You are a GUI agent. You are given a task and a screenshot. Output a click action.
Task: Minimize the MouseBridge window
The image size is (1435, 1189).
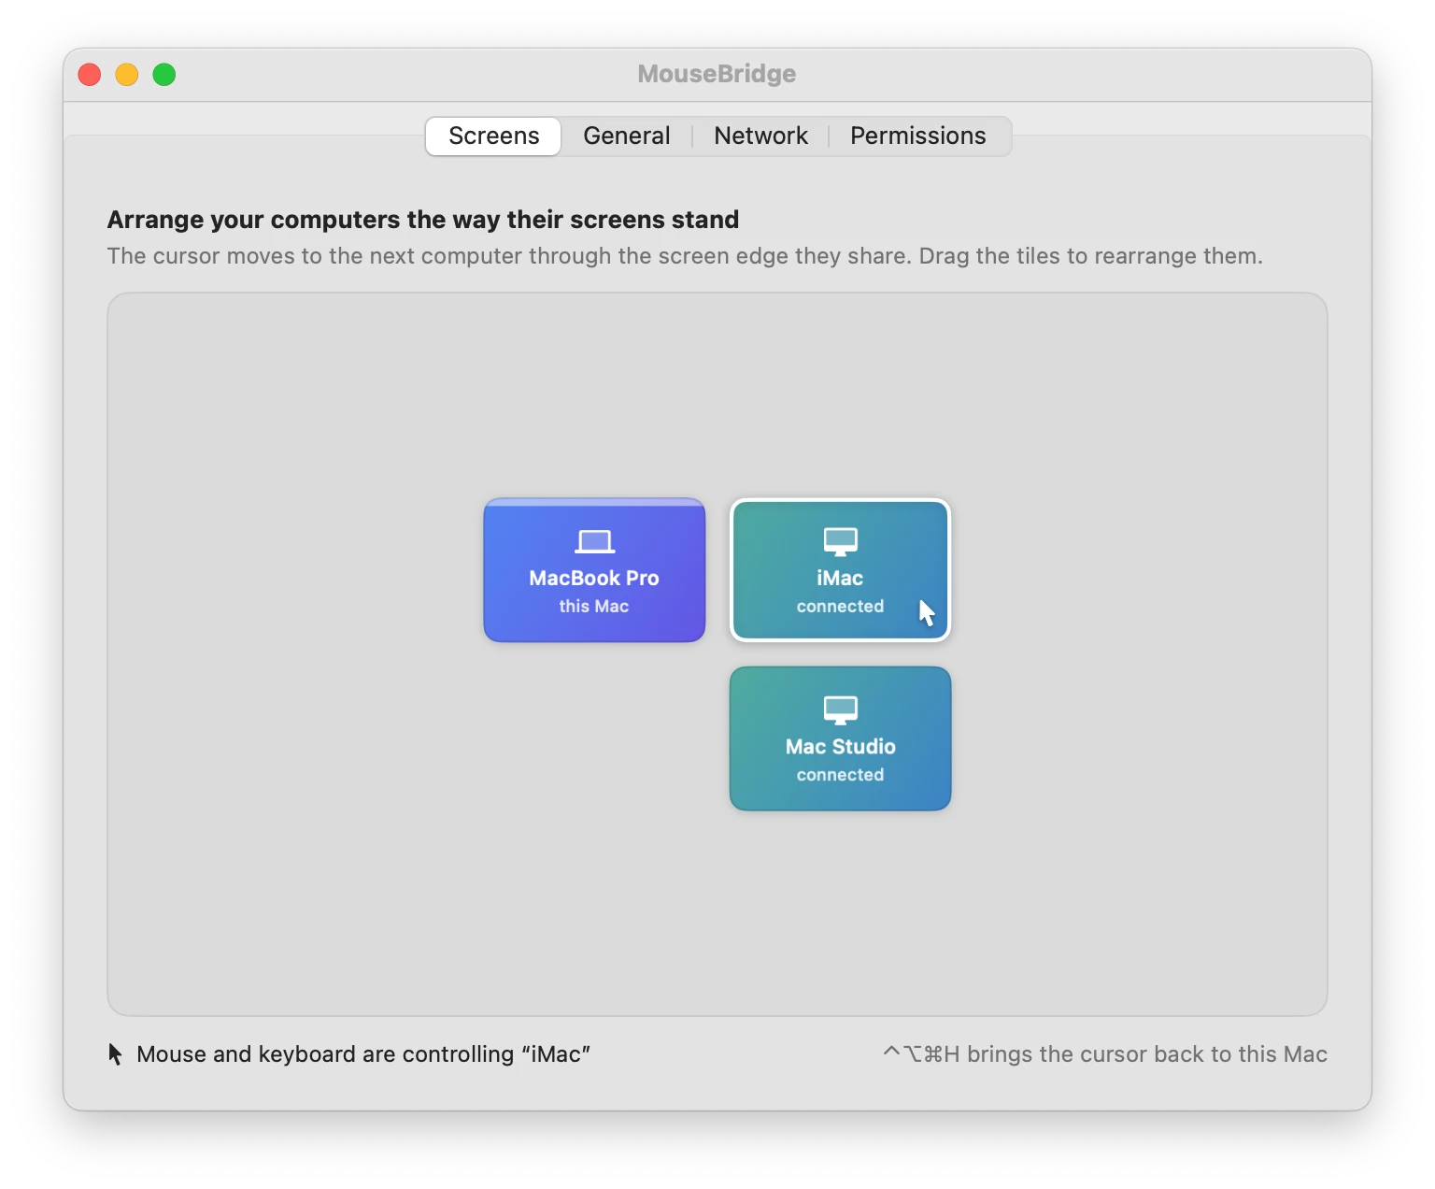pos(127,74)
